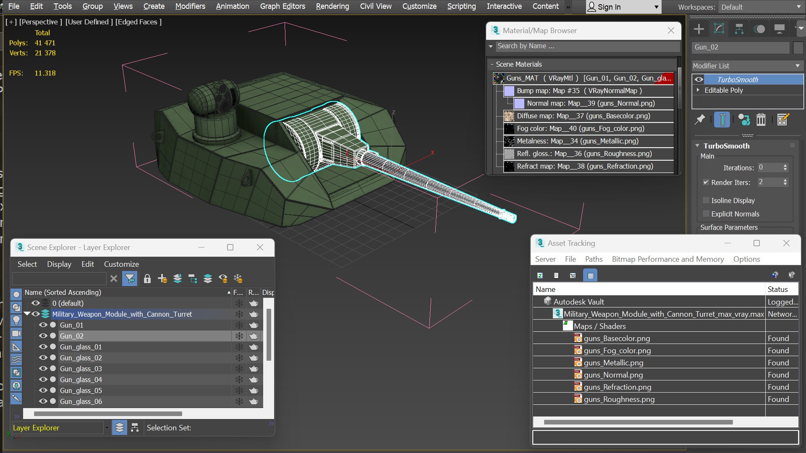
Task: Click Display Cameras icon in Scene Explorer sidebar
Action: (x=16, y=333)
